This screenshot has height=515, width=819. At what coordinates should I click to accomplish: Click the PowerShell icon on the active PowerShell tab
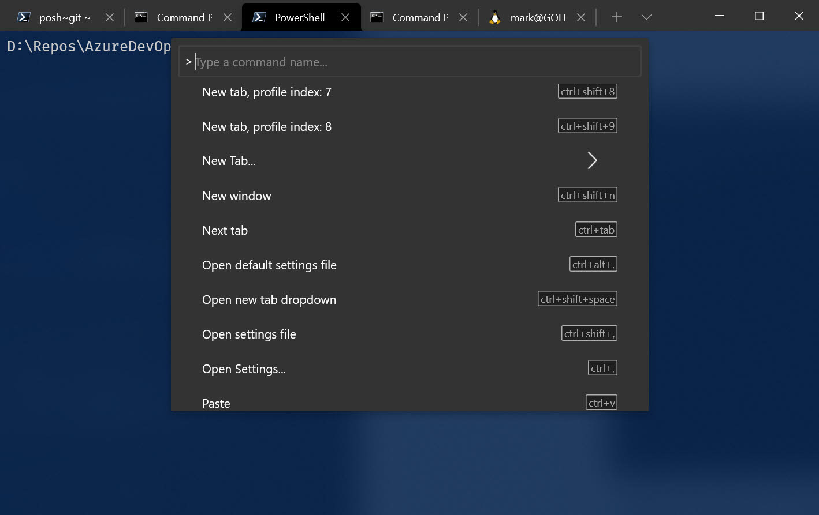pos(259,17)
